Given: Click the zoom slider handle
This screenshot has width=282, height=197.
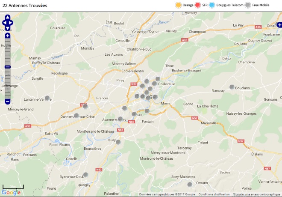Looking at the screenshot, I should pyautogui.click(x=7, y=67).
